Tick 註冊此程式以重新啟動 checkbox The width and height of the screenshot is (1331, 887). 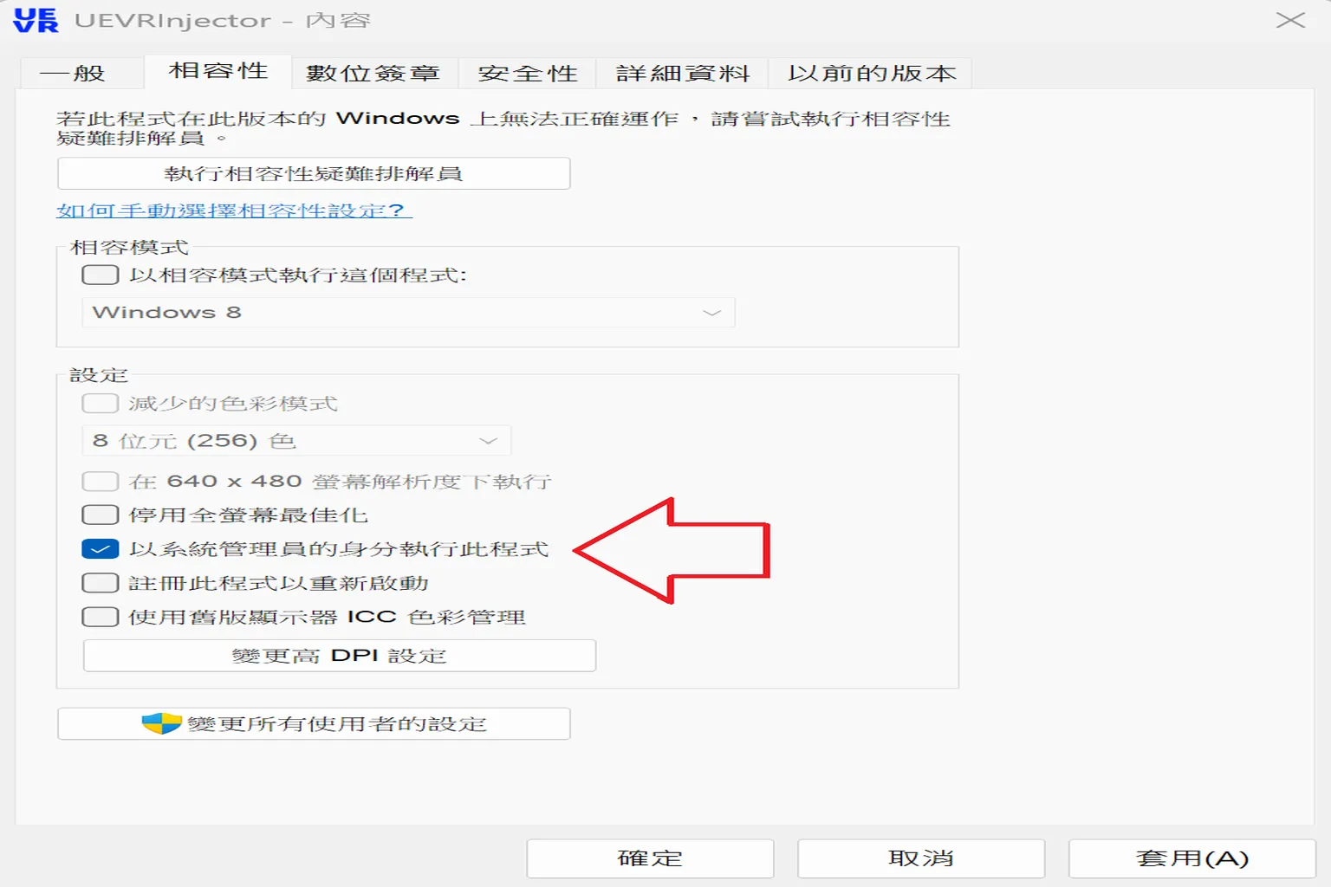[x=101, y=582]
